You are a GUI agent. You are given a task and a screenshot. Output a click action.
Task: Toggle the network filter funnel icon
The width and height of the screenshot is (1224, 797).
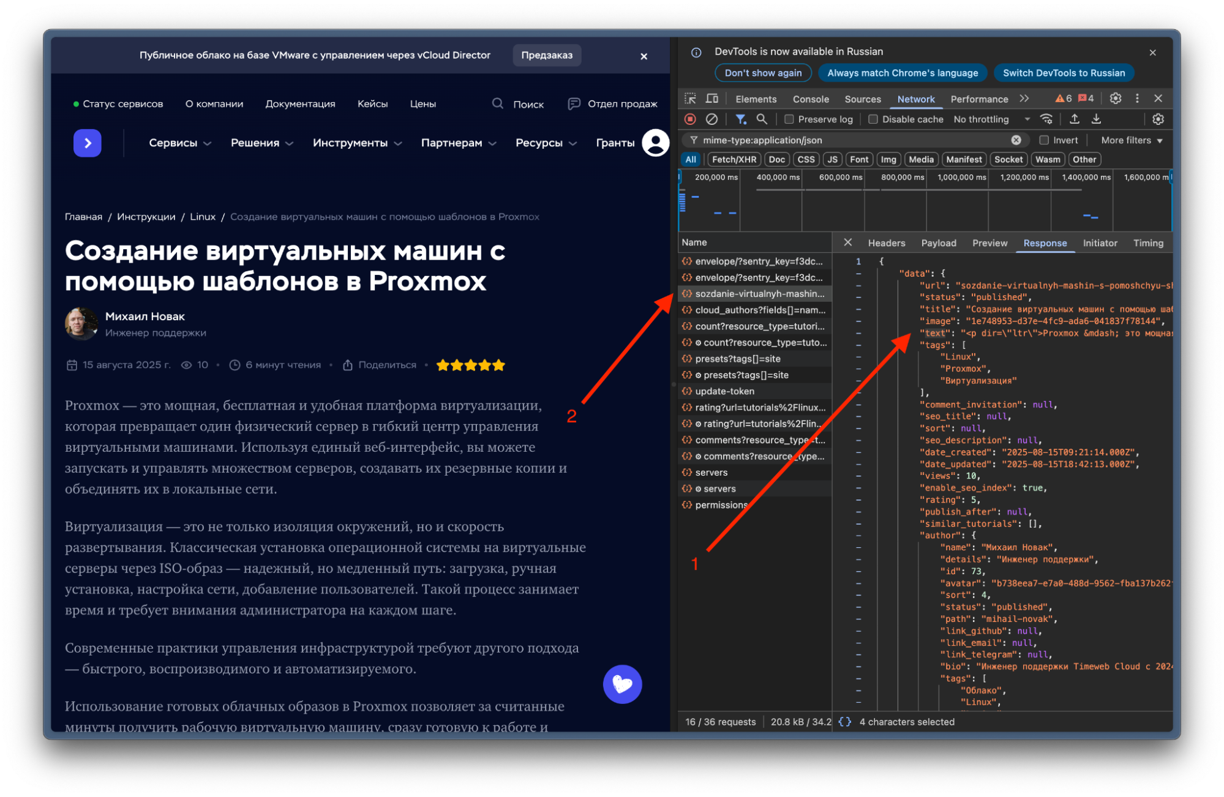[x=741, y=119]
